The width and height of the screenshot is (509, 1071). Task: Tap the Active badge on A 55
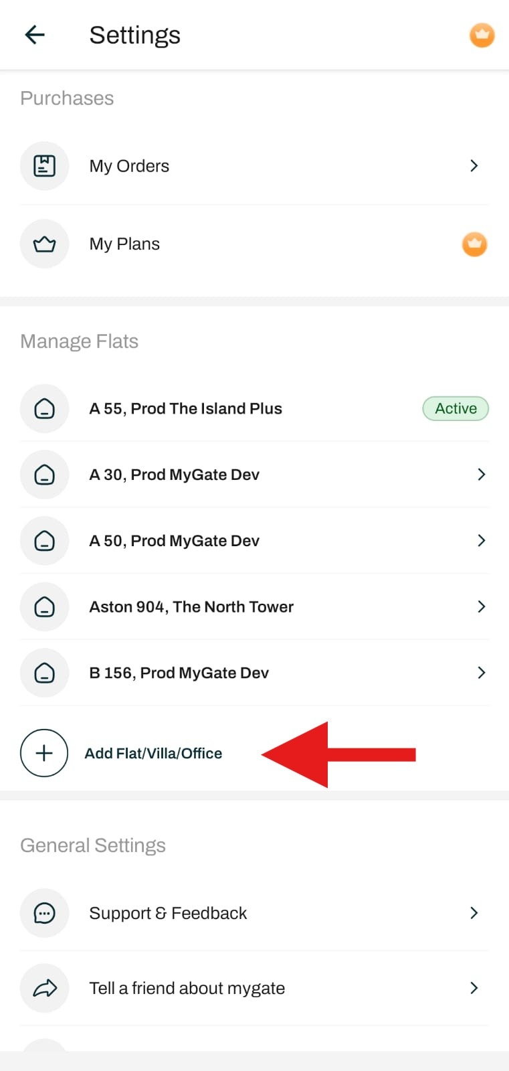pos(455,408)
